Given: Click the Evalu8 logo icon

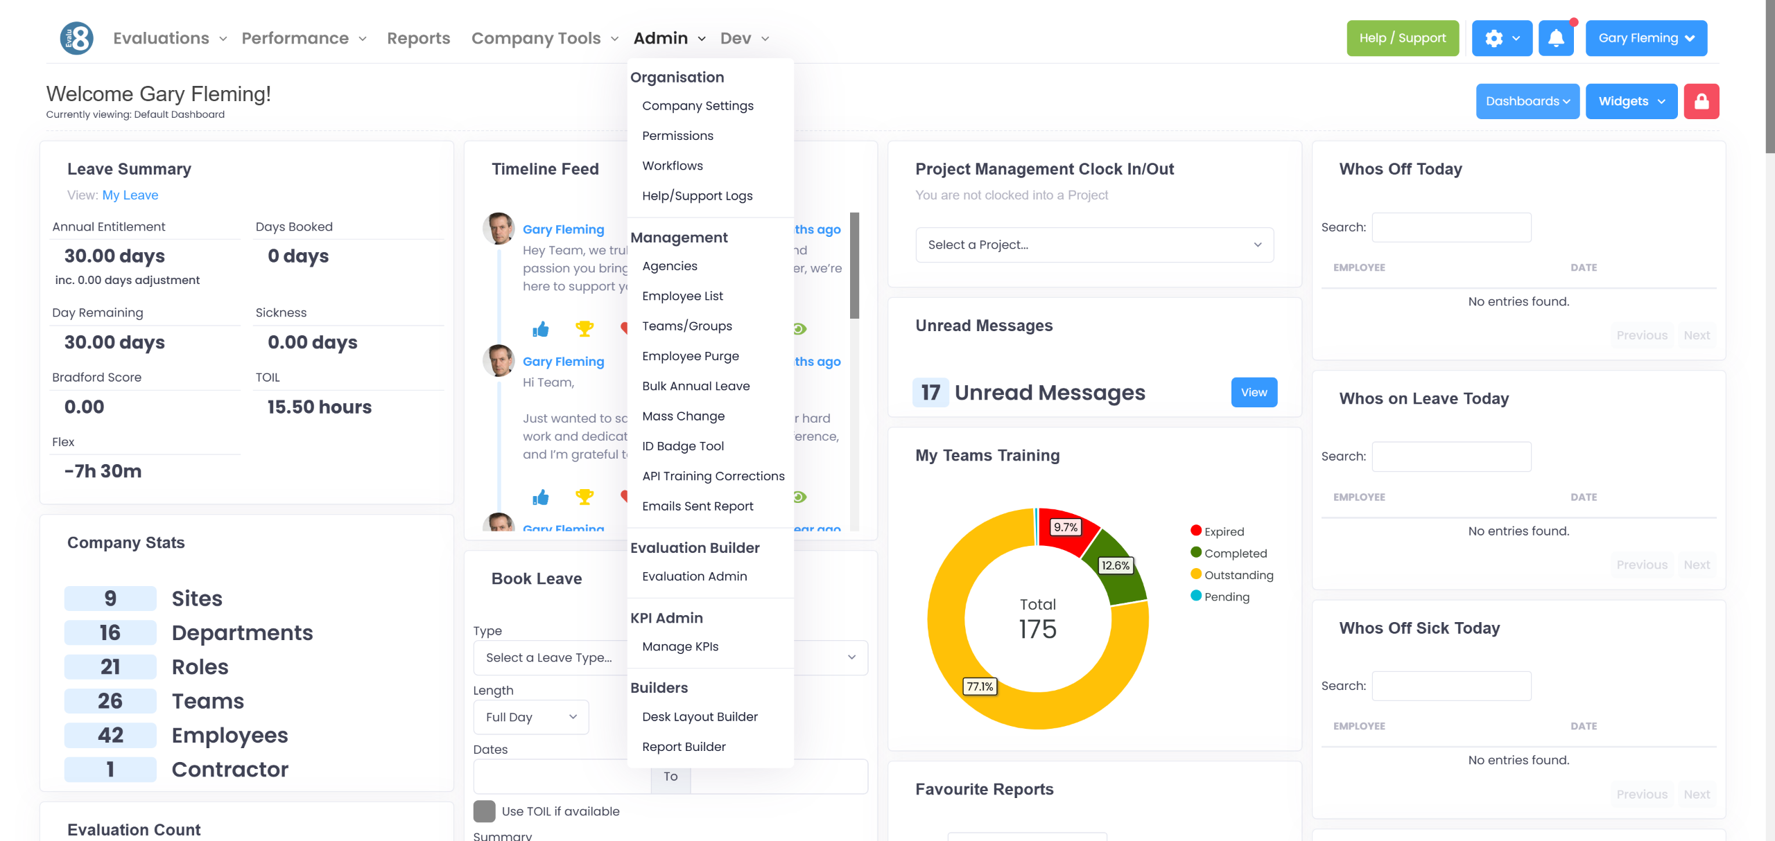Looking at the screenshot, I should (x=76, y=38).
